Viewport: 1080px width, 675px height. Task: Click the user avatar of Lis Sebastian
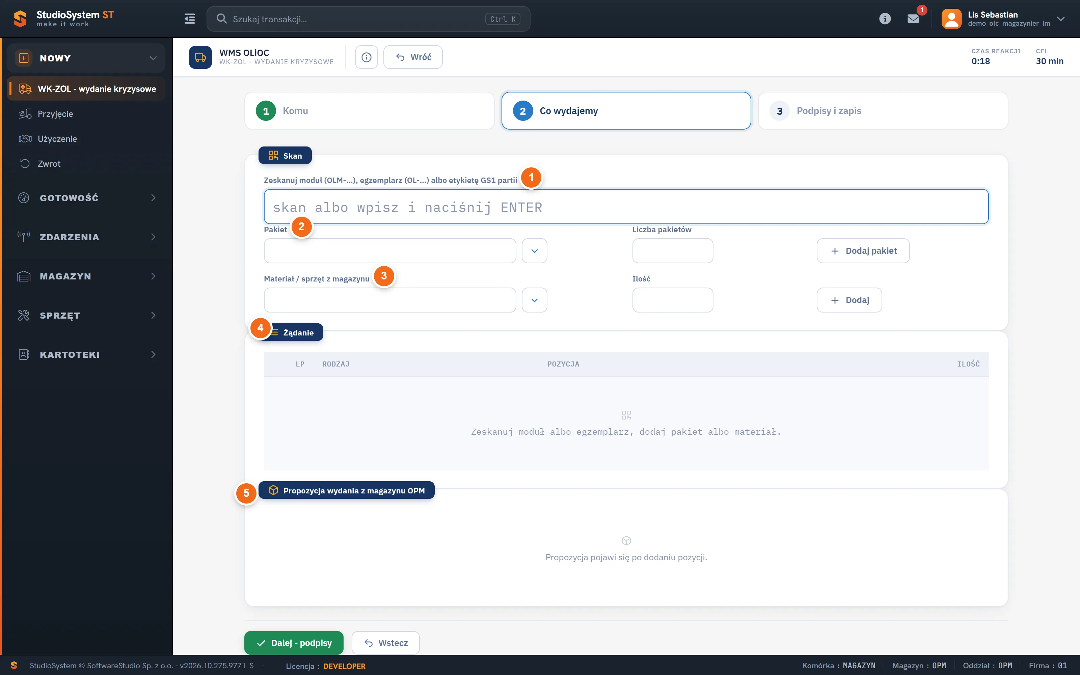pos(951,19)
